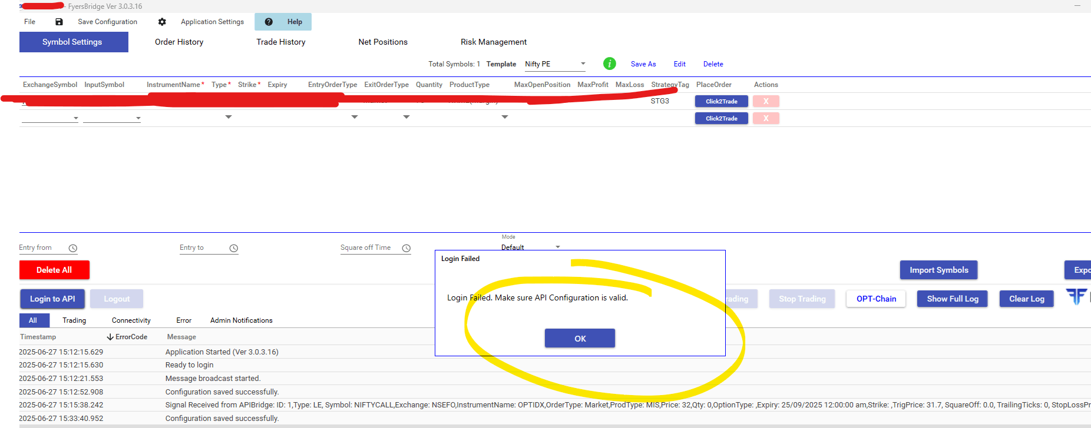Viewport: 1091px width, 428px height.
Task: Click the Delete template link
Action: click(x=713, y=64)
